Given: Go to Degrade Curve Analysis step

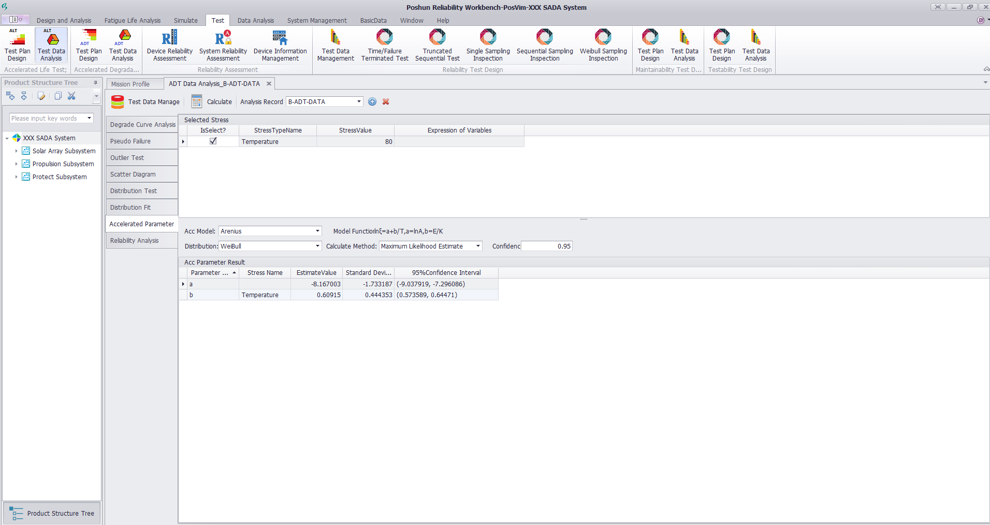Looking at the screenshot, I should (x=142, y=125).
